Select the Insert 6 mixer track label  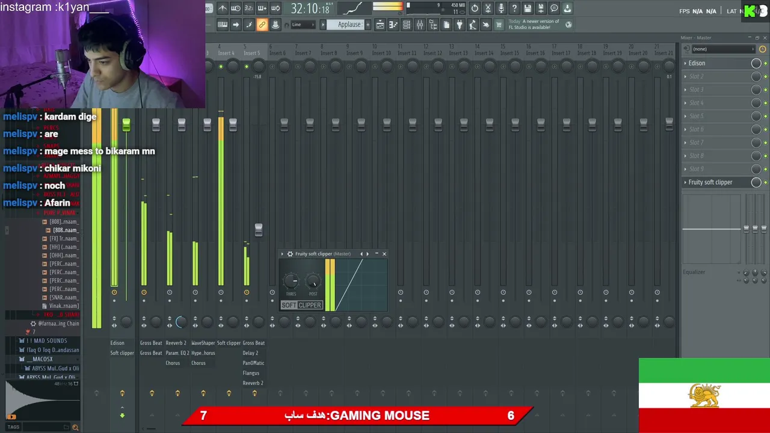click(x=277, y=53)
